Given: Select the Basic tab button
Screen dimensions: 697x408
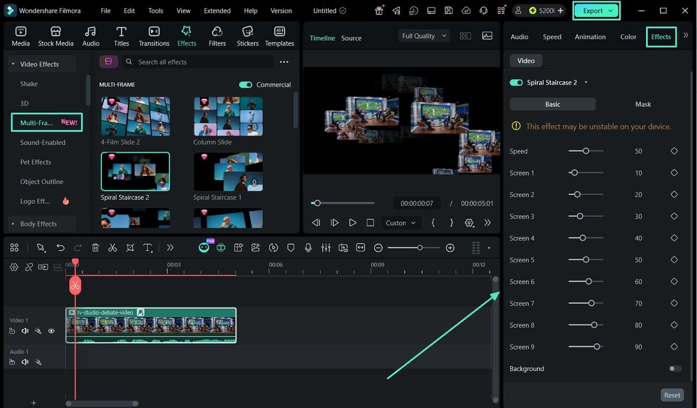Looking at the screenshot, I should 552,104.
